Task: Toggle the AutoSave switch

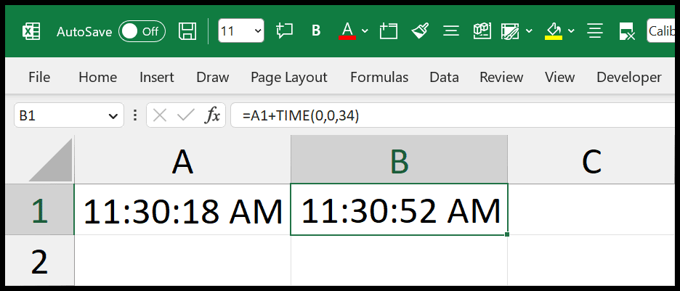Action: pyautogui.click(x=142, y=31)
